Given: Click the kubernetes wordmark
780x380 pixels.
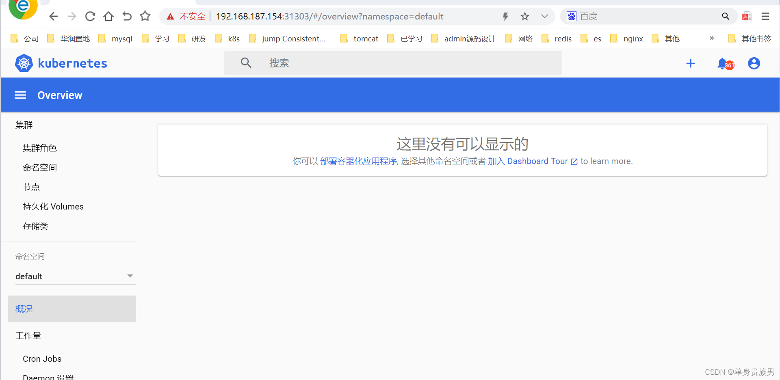Looking at the screenshot, I should click(72, 63).
